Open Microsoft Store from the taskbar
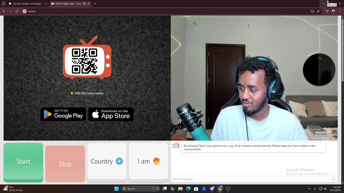 196,189
